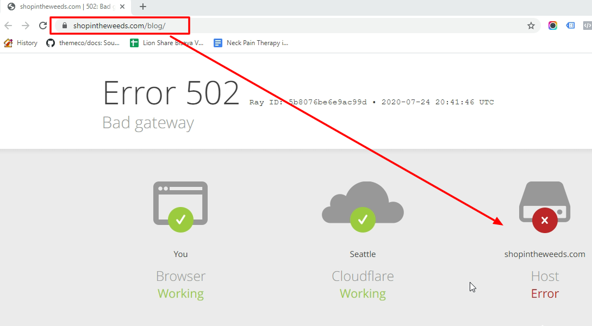
Task: Click the globe favicon on the tab
Action: [11, 7]
